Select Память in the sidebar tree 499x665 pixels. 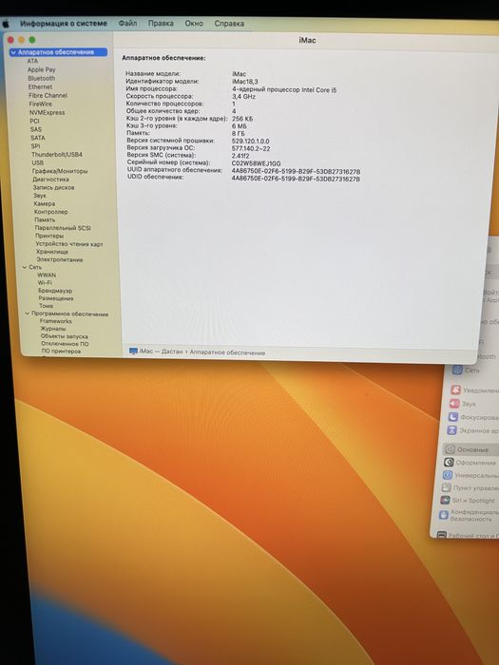coord(45,219)
